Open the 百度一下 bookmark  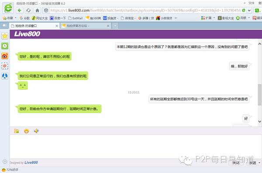pos(58,18)
